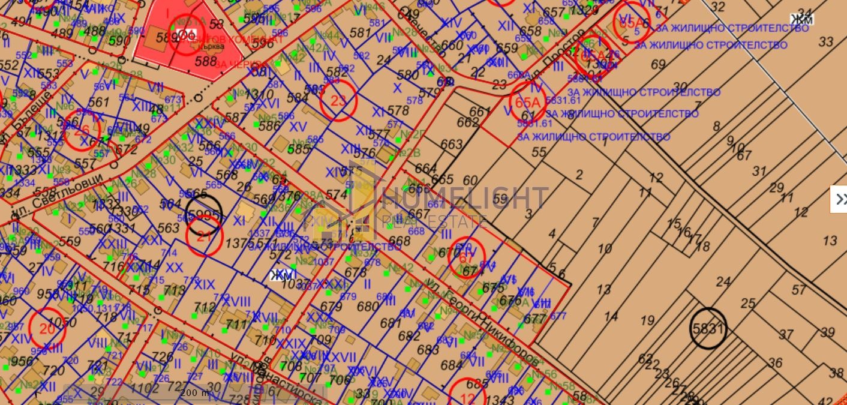
Task: Select parcel number 19
Action: pyautogui.click(x=647, y=320)
